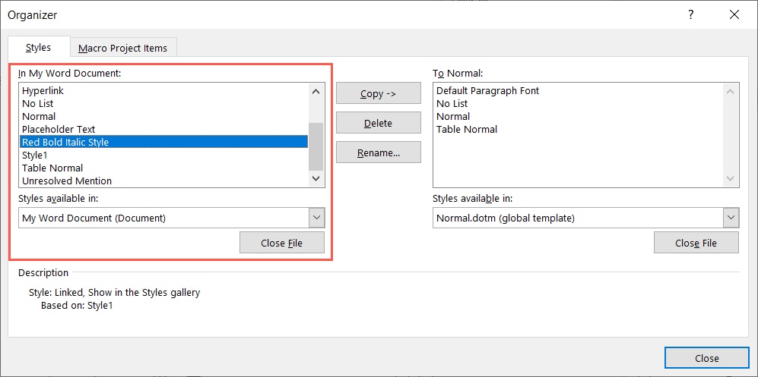Expand the Normal.dotm global template dropdown

pos(731,218)
